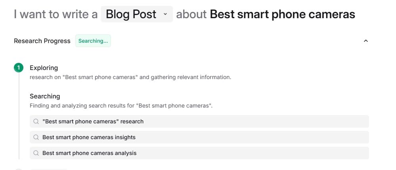Click the green step 1 circle
Screen dimensions: 396x170
pyautogui.click(x=19, y=68)
